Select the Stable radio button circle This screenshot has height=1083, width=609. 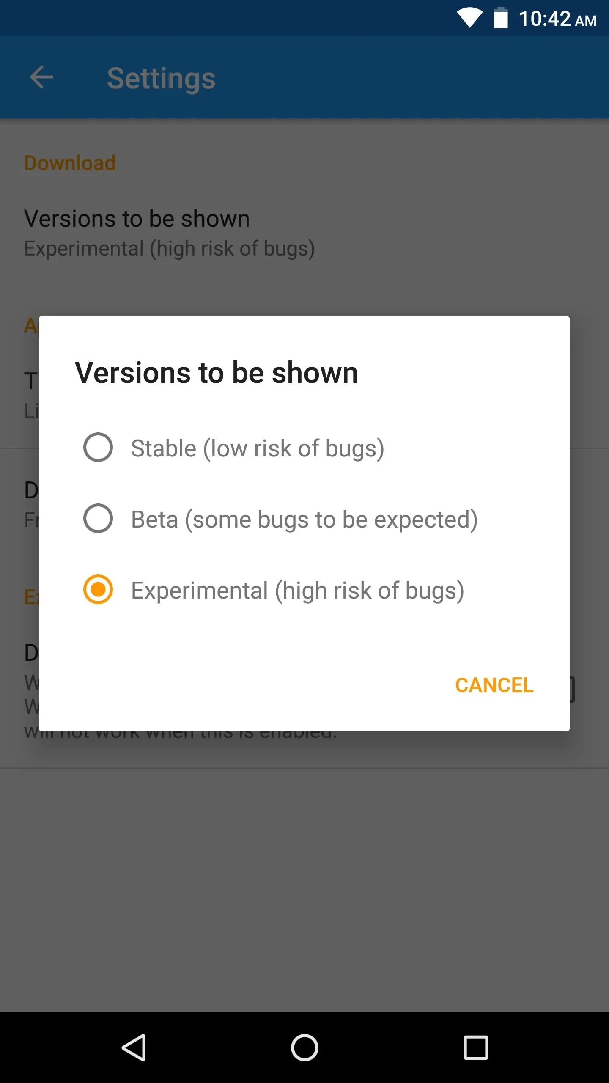(98, 447)
